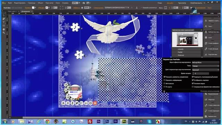Open the stroke color swatch dropdown arrow
Screen dimensions: 222x125
point(49,8)
